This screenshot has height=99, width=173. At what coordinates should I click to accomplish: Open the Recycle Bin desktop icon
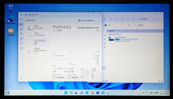pos(11,9)
